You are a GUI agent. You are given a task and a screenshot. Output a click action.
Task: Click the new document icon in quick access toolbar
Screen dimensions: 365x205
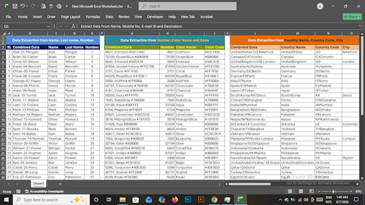pyautogui.click(x=43, y=6)
